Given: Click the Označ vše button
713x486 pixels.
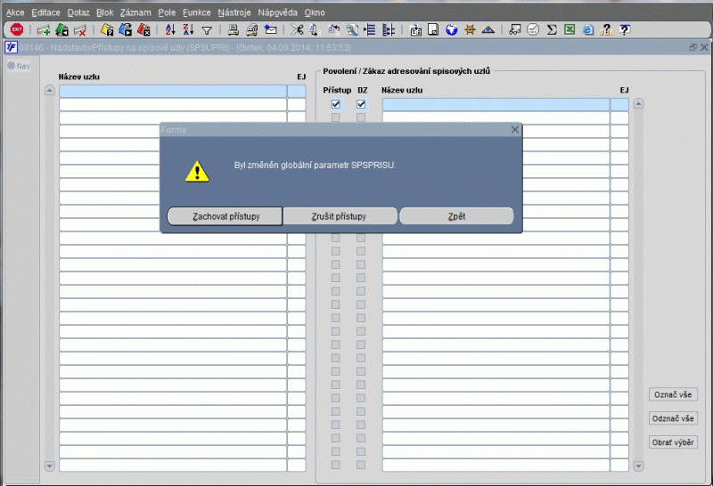Looking at the screenshot, I should [673, 394].
